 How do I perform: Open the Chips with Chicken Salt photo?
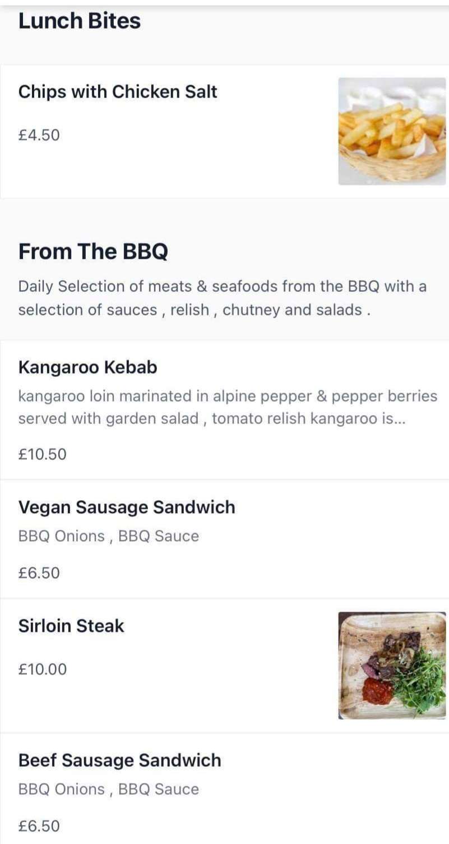[x=392, y=131]
